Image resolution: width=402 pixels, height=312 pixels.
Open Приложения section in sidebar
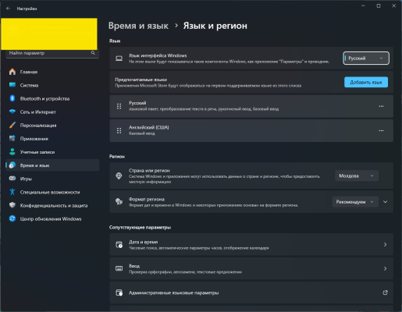52,139
